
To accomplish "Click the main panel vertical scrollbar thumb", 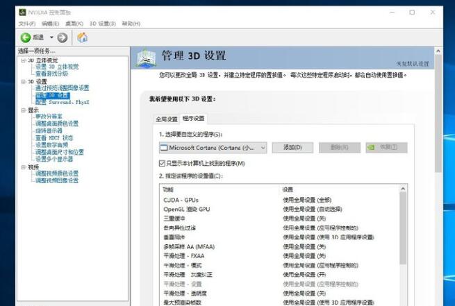I will coord(438,114).
